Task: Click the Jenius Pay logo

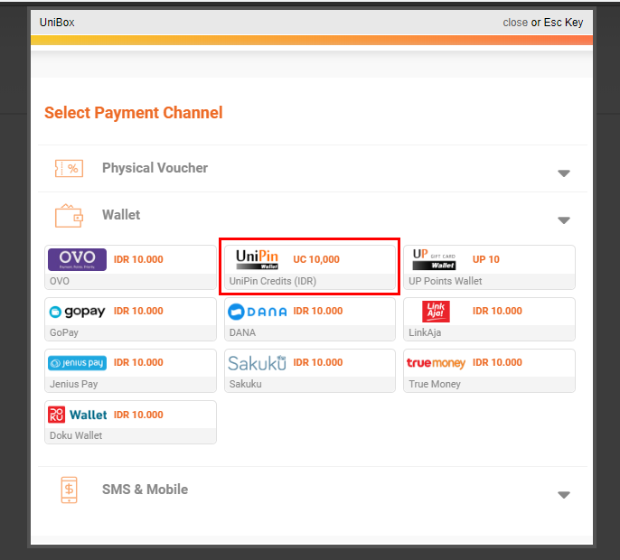Action: [77, 363]
